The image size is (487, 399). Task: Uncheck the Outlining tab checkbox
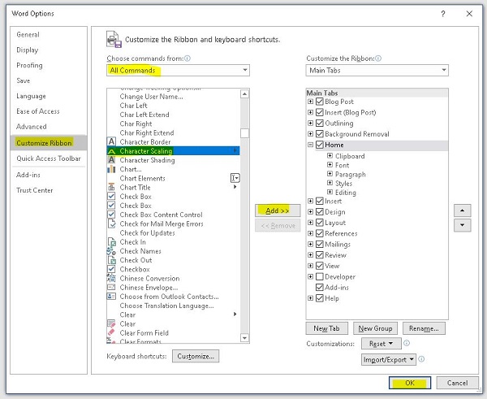[x=320, y=124]
